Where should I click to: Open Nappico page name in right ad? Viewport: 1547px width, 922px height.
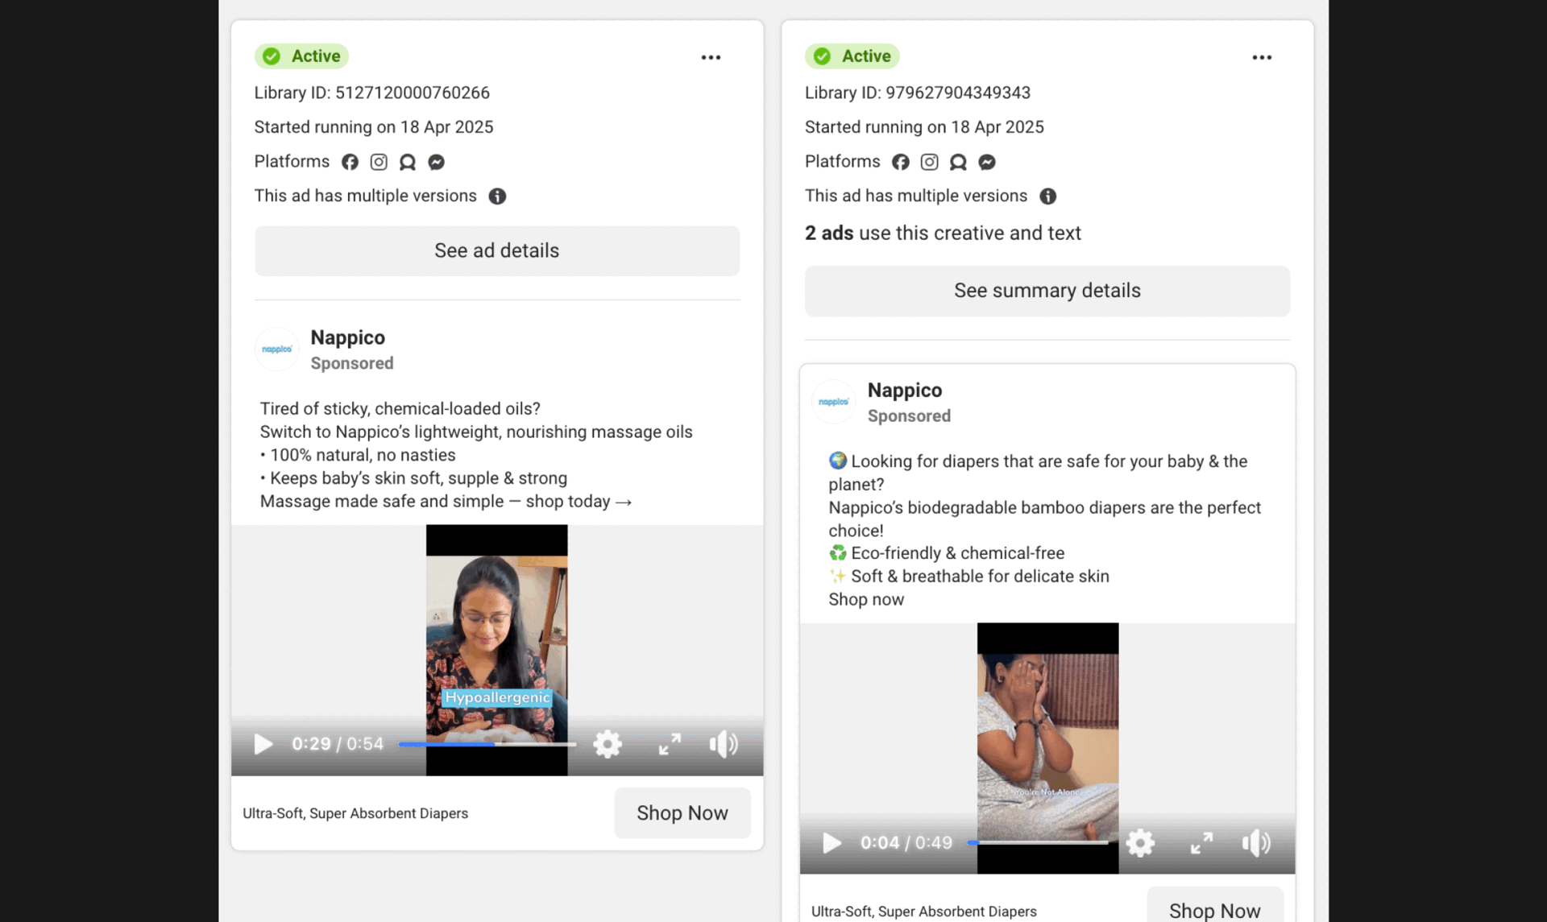pyautogui.click(x=904, y=390)
